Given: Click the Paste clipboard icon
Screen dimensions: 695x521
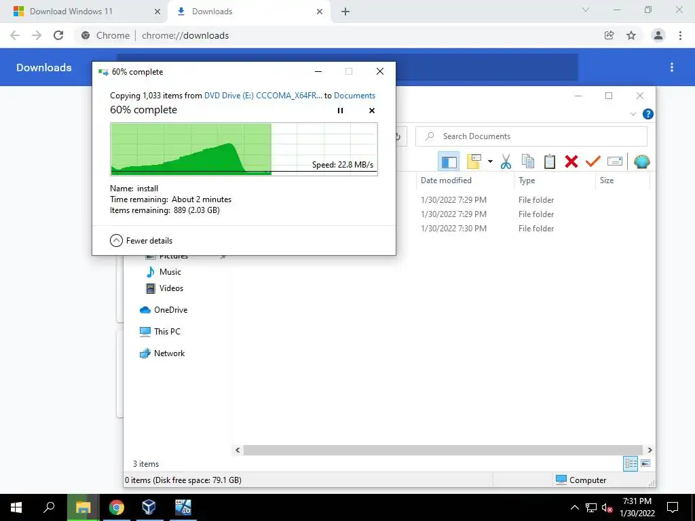Looking at the screenshot, I should (550, 161).
